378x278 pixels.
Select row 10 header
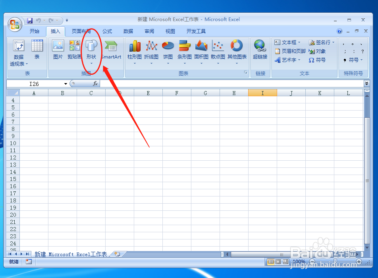pyautogui.click(x=13, y=143)
